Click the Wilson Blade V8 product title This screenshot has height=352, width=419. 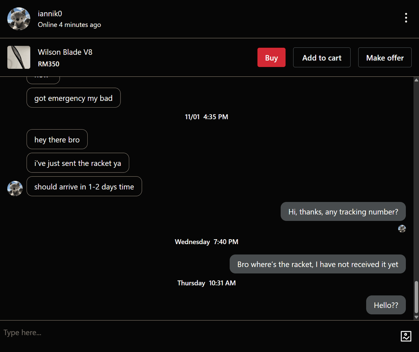tap(65, 52)
